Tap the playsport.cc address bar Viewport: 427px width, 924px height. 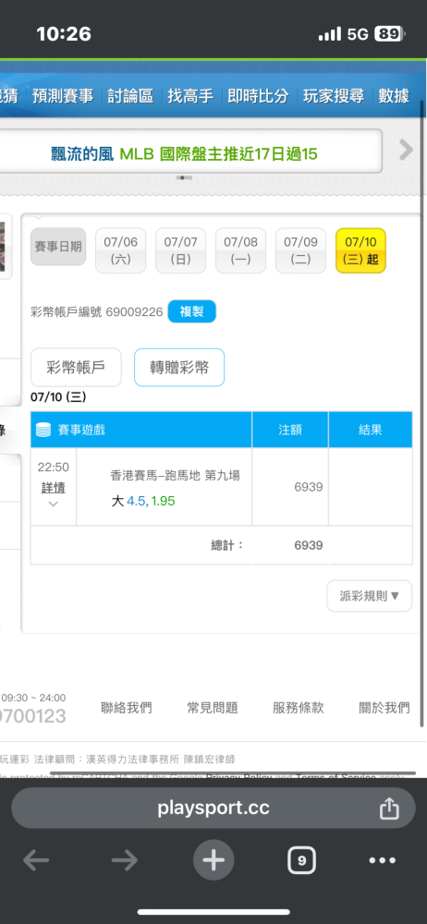(213, 808)
